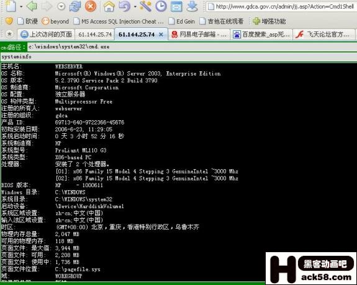Viewport: 357px width, 285px height.
Task: Click the undo closed tab icon
Action: point(125,6)
